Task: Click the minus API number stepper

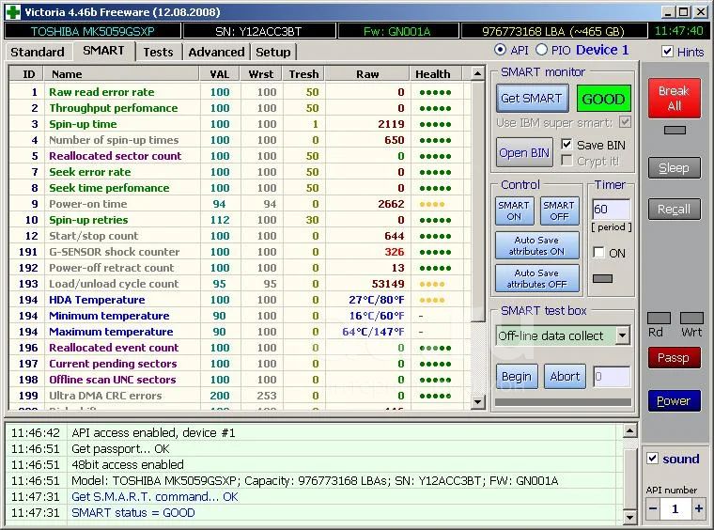Action: (x=653, y=508)
